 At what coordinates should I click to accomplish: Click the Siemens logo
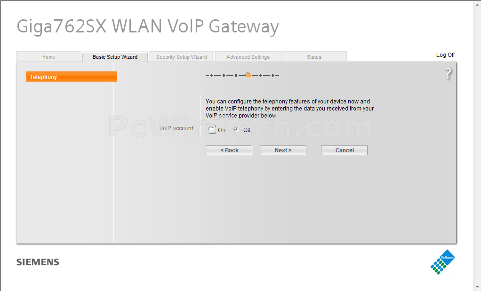[38, 262]
